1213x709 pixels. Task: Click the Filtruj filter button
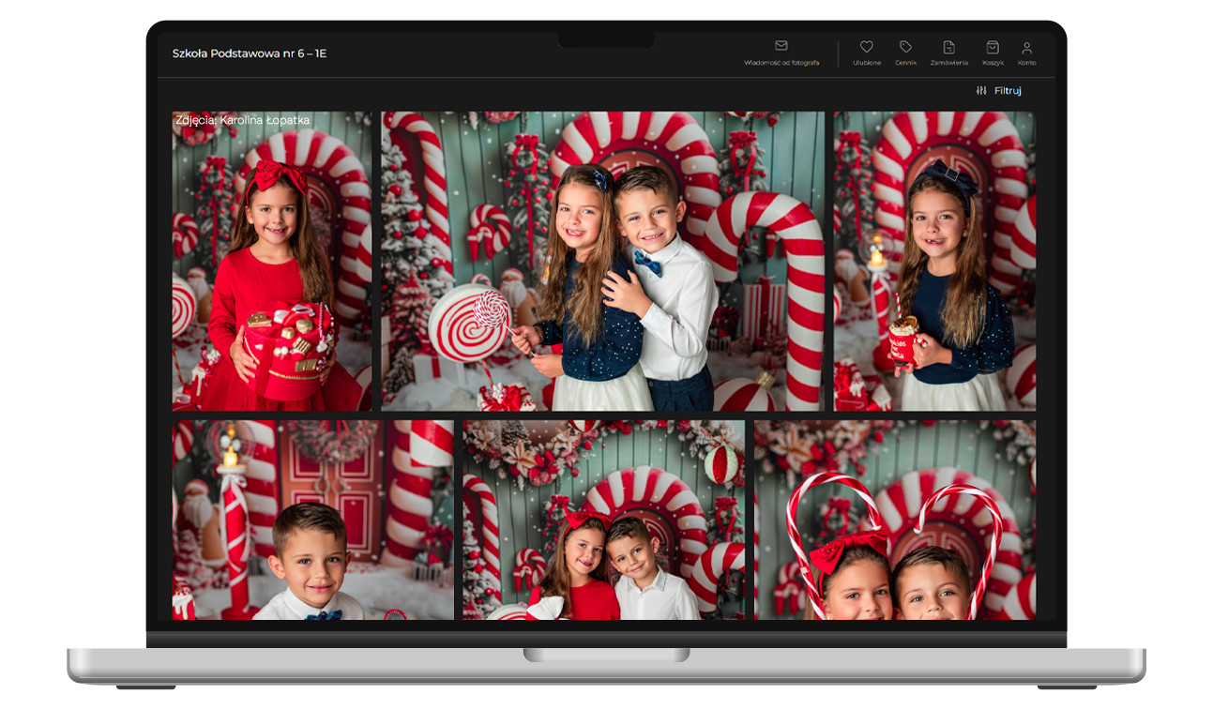(998, 91)
